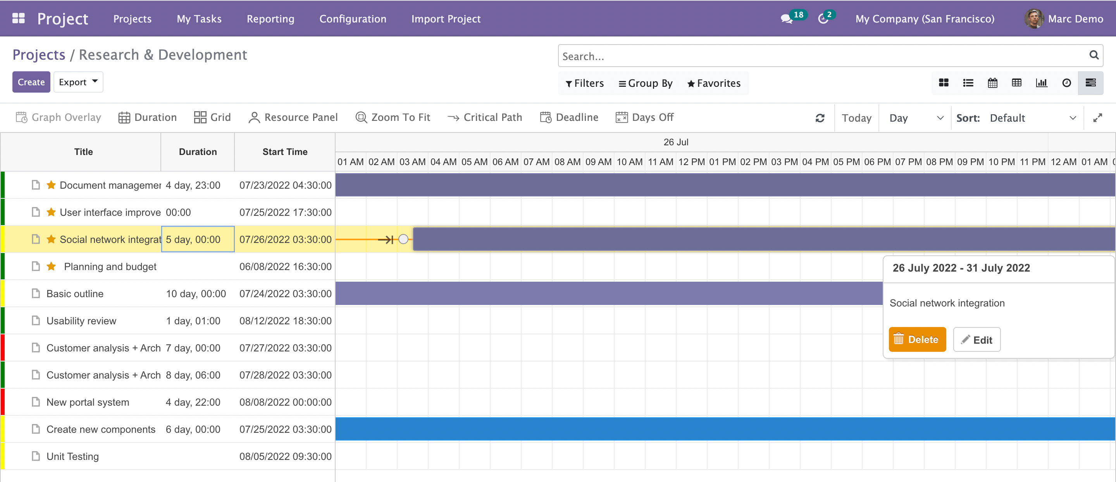Open the Reporting menu

[x=270, y=19]
